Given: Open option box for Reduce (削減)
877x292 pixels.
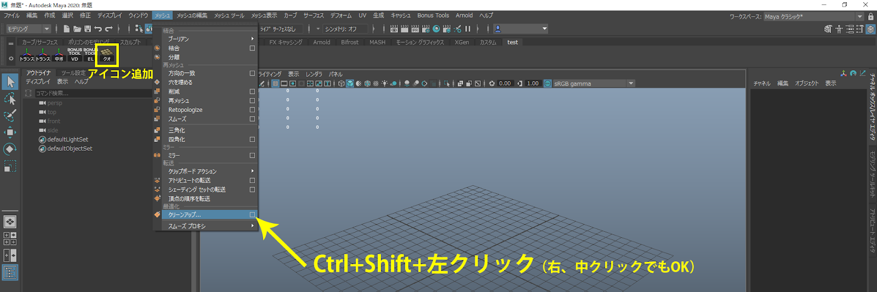Looking at the screenshot, I should point(252,91).
